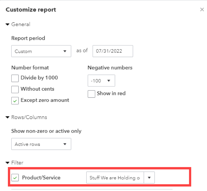Click the arrow button beside Product/Service value
This screenshot has height=191, width=207.
pos(149,178)
